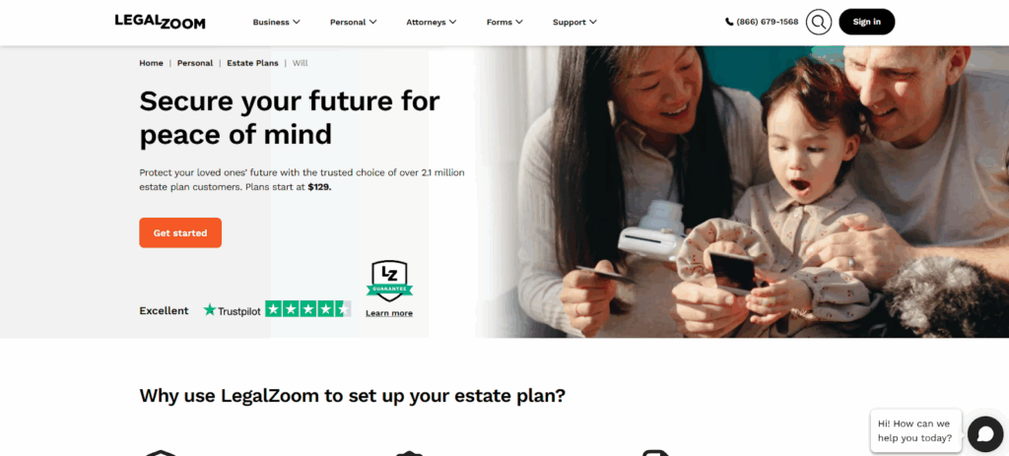
Task: Expand the Business dropdown menu
Action: click(x=276, y=22)
